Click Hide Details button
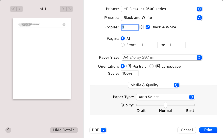 point(64,130)
